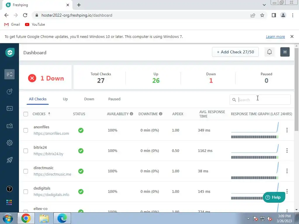
Task: Open the browser side panel icon
Action: click(274, 15)
